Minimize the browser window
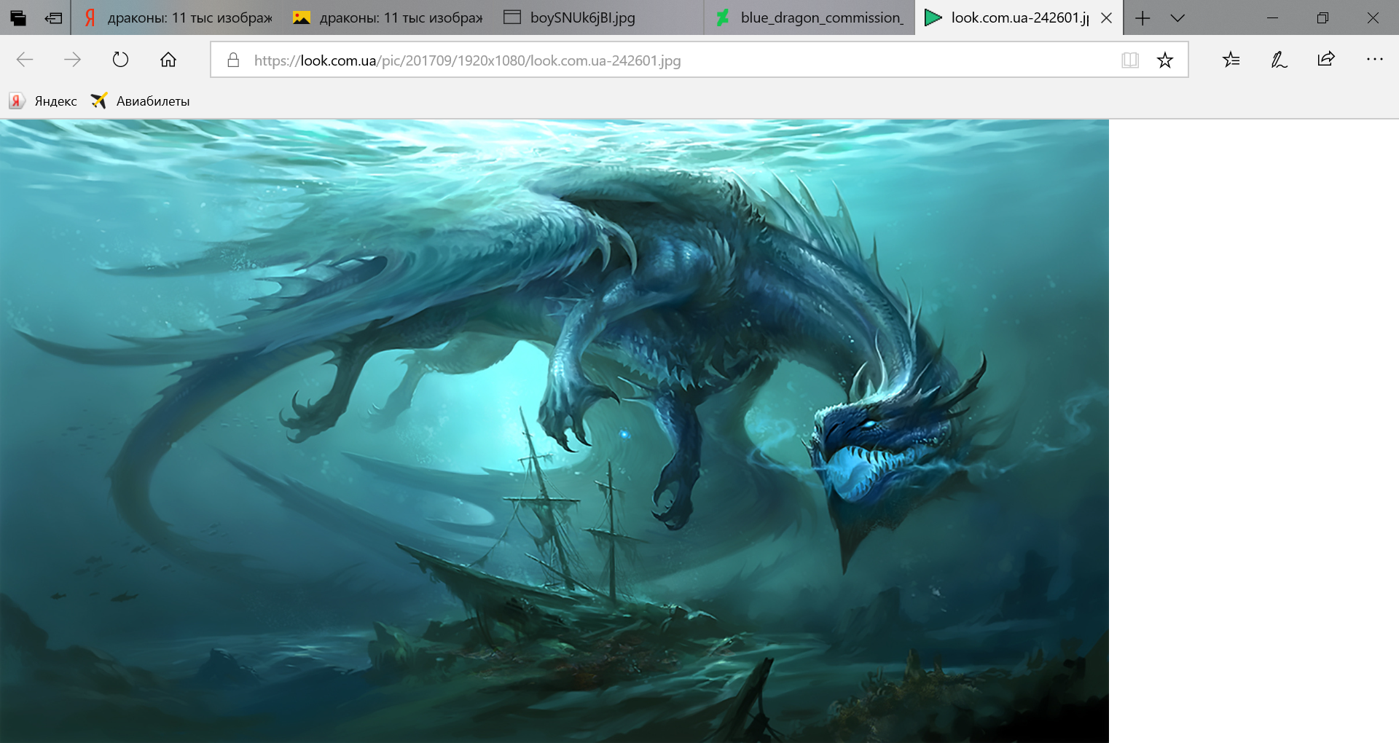 (x=1273, y=18)
